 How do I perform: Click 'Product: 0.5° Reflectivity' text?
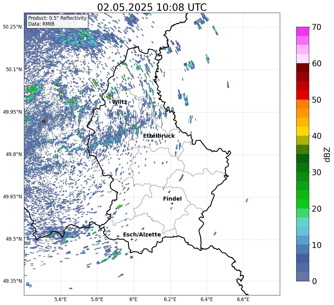tap(57, 18)
